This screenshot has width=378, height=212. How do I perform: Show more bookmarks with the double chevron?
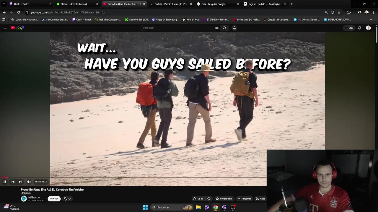[371, 20]
